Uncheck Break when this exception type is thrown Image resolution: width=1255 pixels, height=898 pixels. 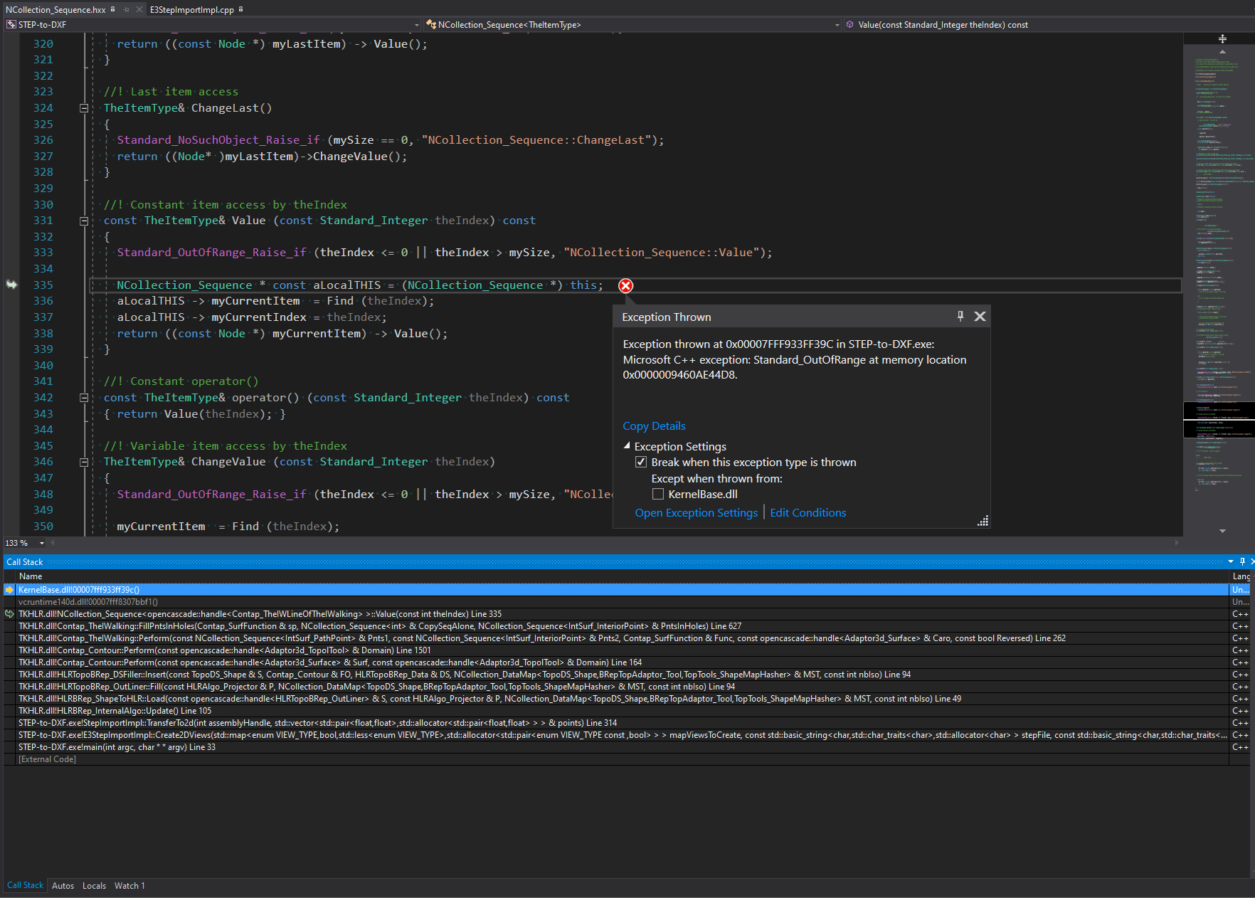click(641, 463)
